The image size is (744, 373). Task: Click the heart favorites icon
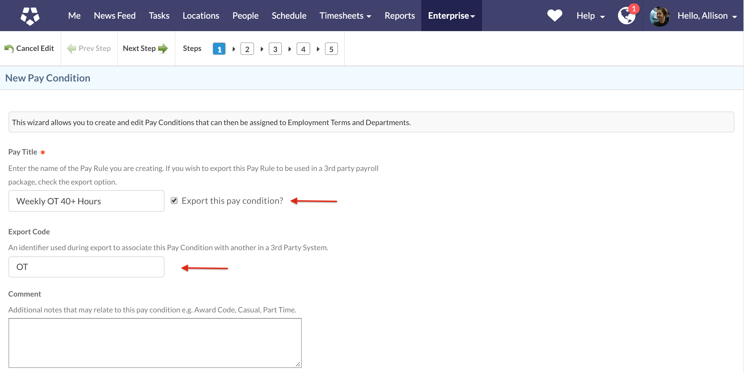coord(554,16)
